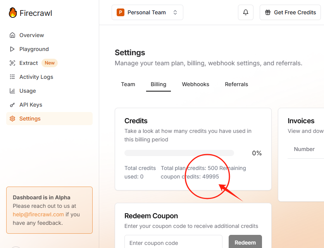Open Extract via its scan icon

tap(12, 63)
